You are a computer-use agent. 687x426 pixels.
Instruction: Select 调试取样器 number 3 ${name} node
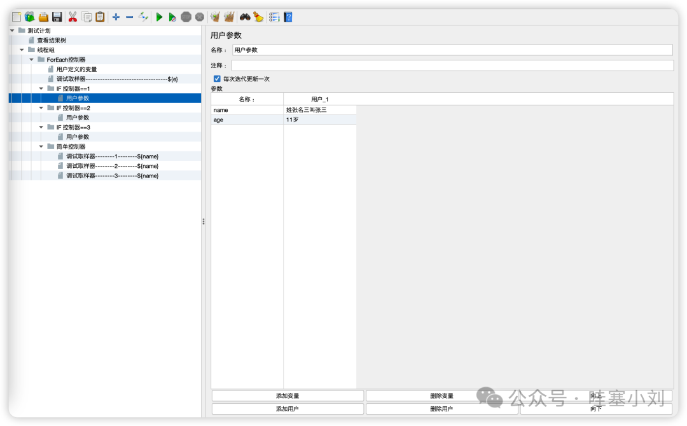click(x=112, y=175)
